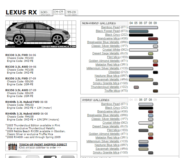This screenshot has height=158, width=188.
Task: Switch to the 2010- 3rd-Gen tab
Action: pos(46,13)
